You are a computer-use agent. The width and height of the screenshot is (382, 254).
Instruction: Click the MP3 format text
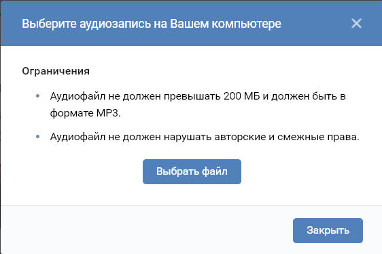point(108,113)
